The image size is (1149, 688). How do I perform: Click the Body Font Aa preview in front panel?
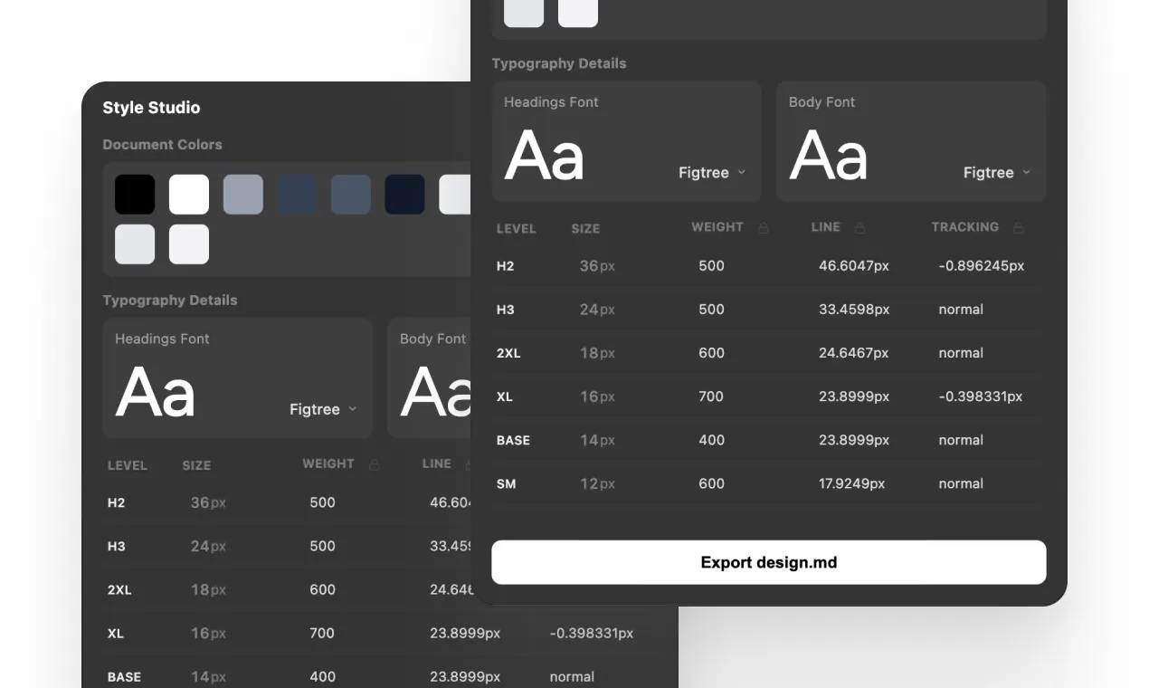(828, 156)
